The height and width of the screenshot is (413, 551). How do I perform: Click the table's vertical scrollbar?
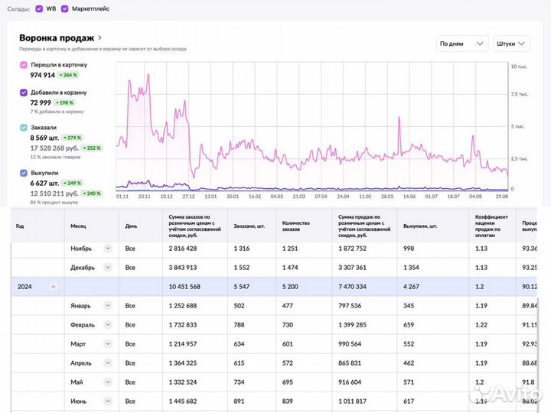coord(537,344)
